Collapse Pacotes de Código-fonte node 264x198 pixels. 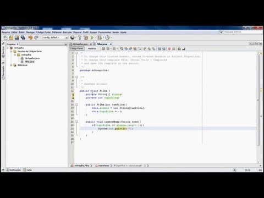[x=11, y=51]
